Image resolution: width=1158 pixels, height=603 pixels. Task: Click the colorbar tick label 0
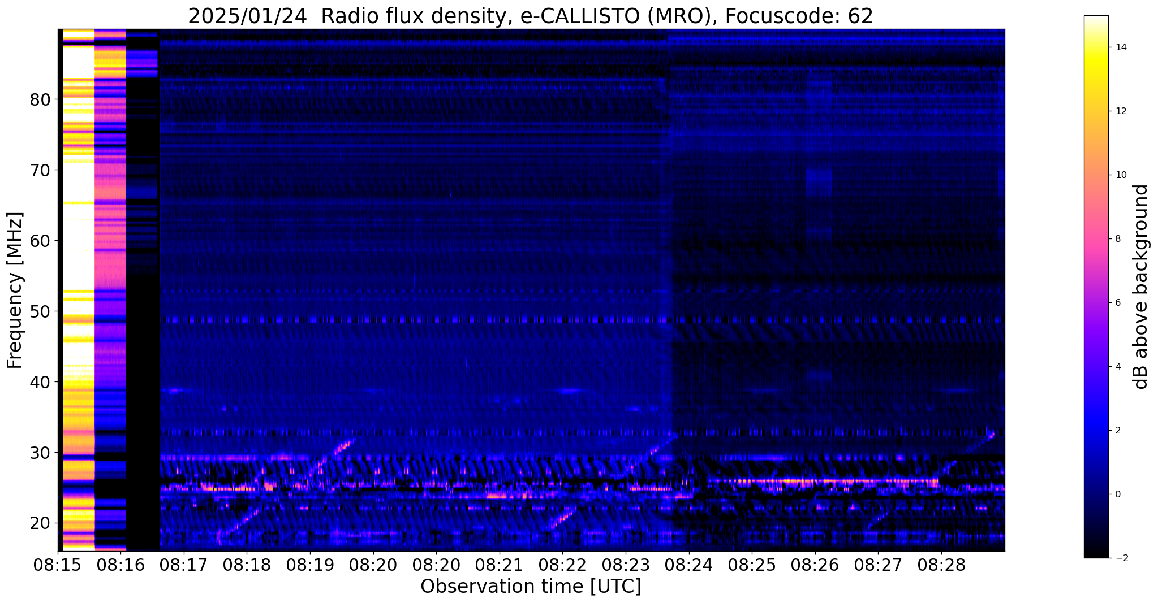(x=1117, y=494)
